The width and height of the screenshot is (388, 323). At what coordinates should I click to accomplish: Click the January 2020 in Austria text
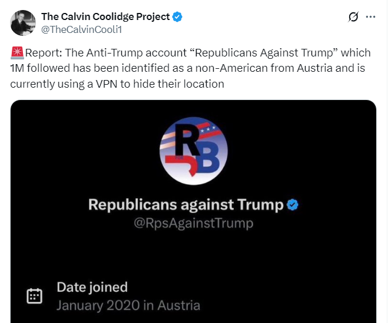(128, 305)
